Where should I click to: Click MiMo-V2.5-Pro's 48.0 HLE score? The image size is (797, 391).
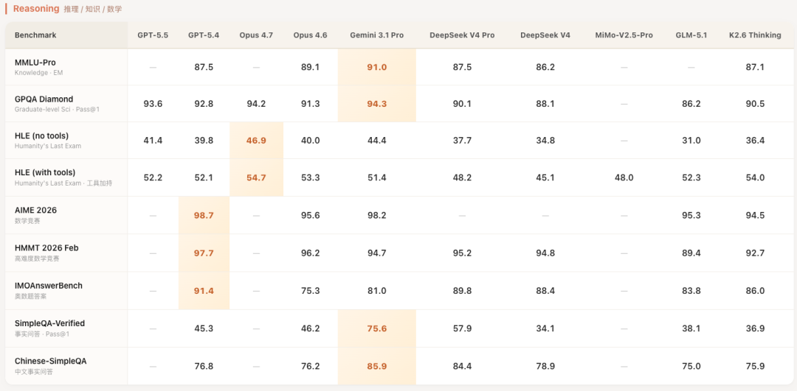click(x=624, y=178)
